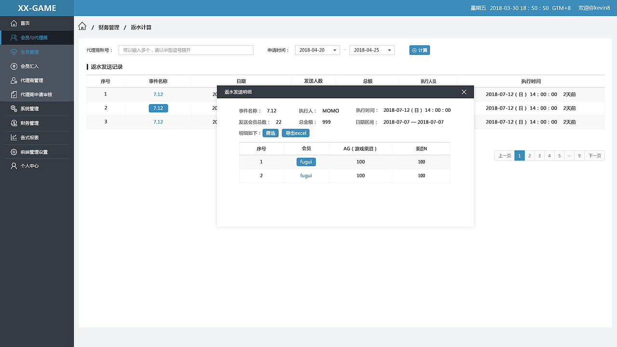617x347 pixels.
Task: Open 首页 from the sidebar
Action: pos(37,23)
